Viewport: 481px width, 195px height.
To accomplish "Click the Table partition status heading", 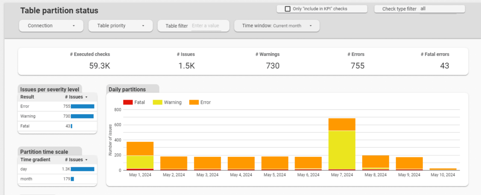I will (x=60, y=10).
